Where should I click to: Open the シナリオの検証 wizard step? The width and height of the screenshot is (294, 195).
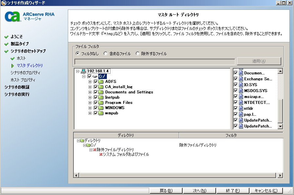coord(17,87)
